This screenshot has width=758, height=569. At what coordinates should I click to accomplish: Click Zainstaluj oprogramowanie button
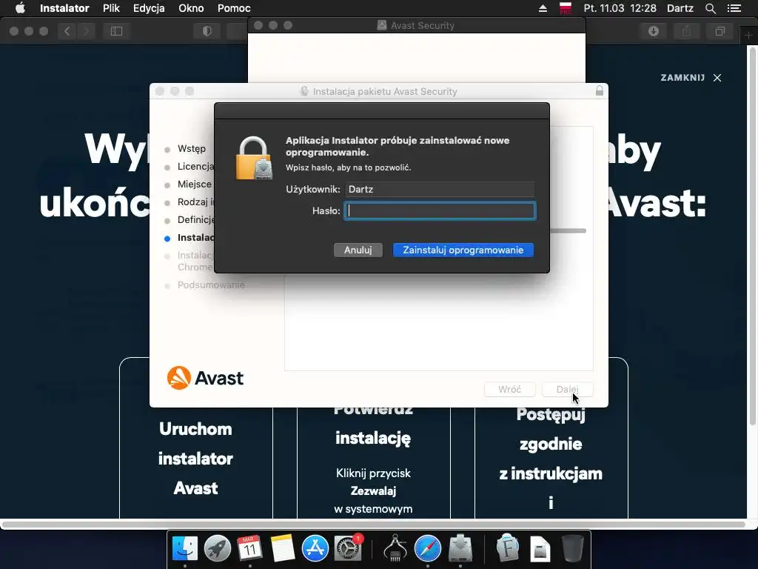[463, 250]
